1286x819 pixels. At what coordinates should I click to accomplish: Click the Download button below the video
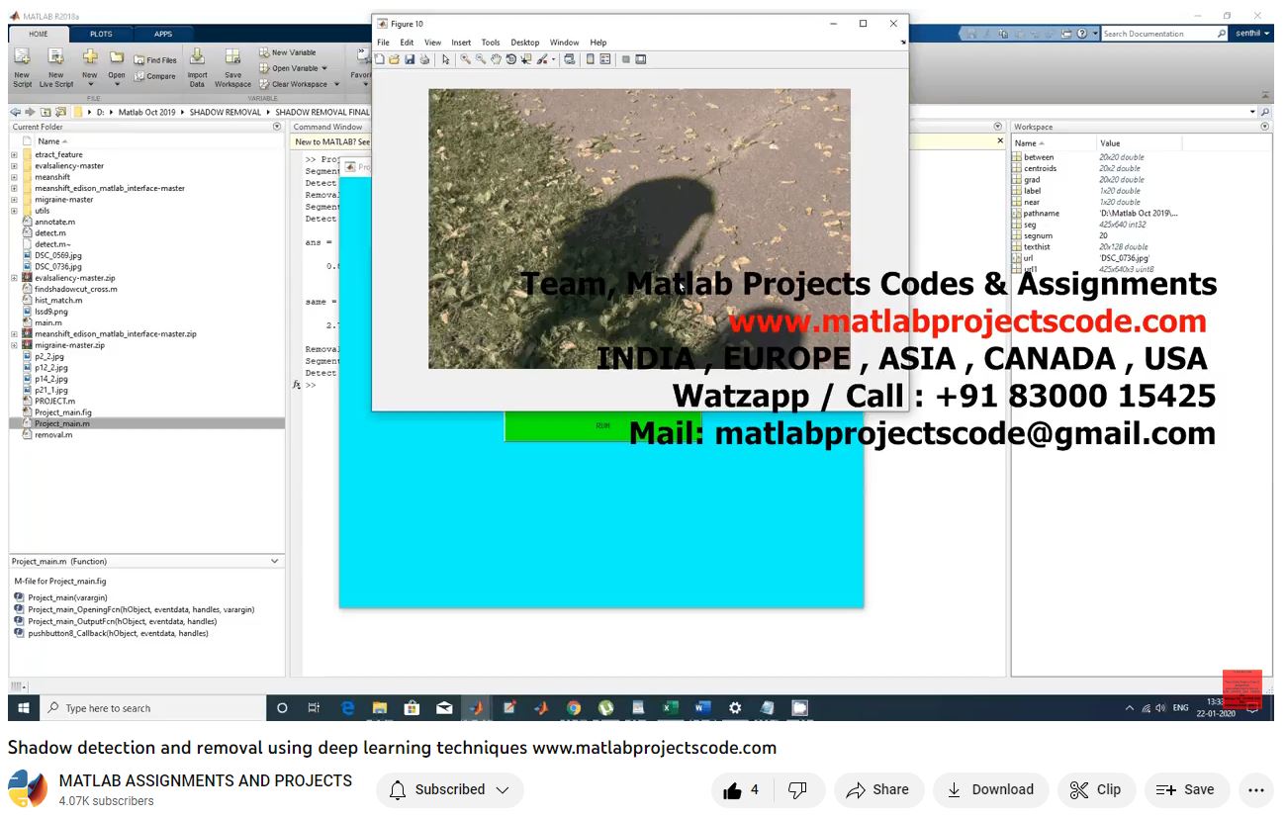tap(990, 789)
